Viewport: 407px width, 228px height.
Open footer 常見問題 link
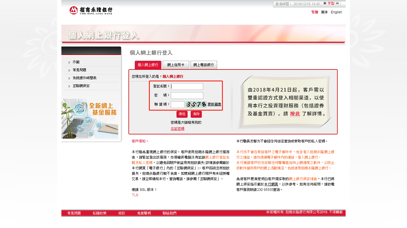tap(74, 213)
